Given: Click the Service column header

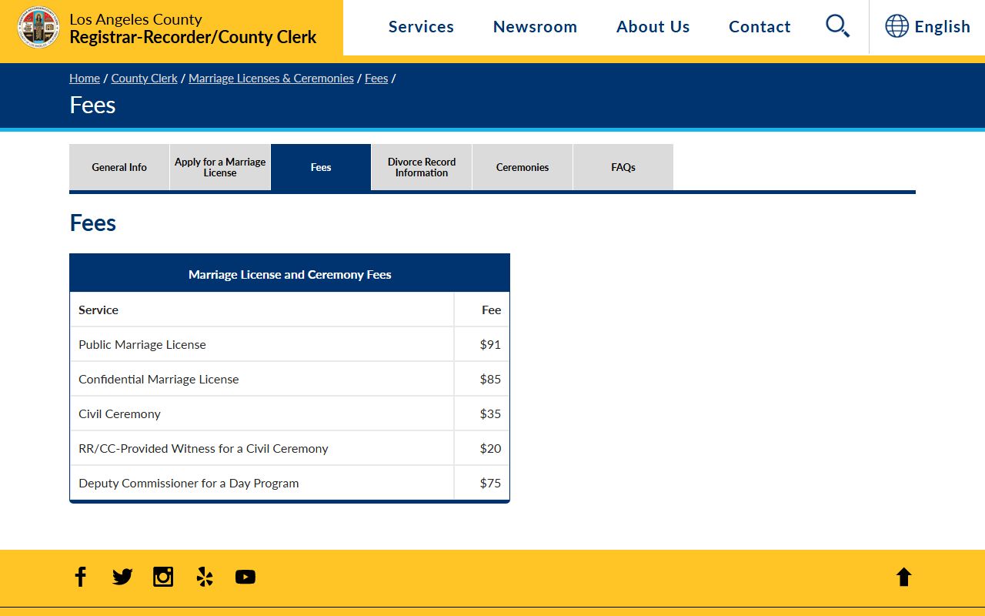Looking at the screenshot, I should (x=98, y=310).
